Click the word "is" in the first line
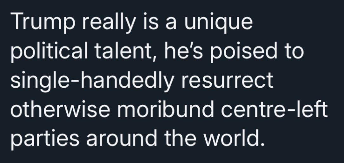 click(x=151, y=21)
